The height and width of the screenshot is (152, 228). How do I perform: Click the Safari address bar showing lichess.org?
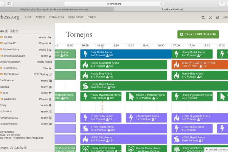pyautogui.click(x=114, y=4)
